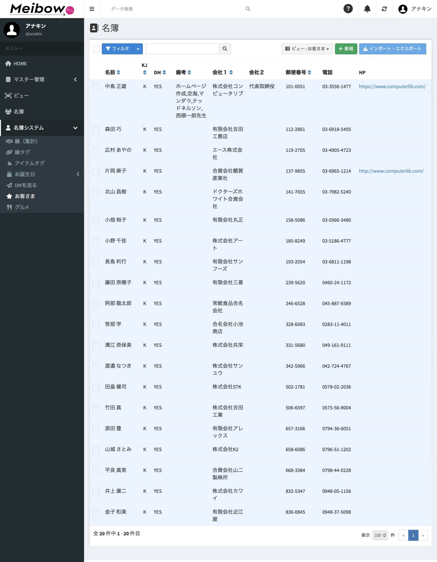Open the アナキン user avatar menu
Screen dimensions: 437x562
(x=415, y=9)
